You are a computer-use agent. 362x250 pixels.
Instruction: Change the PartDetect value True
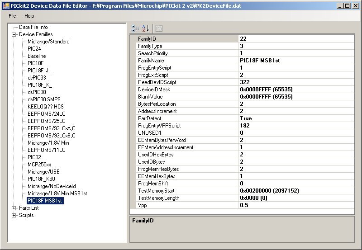296,118
